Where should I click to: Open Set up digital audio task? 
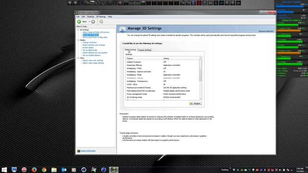point(90,50)
